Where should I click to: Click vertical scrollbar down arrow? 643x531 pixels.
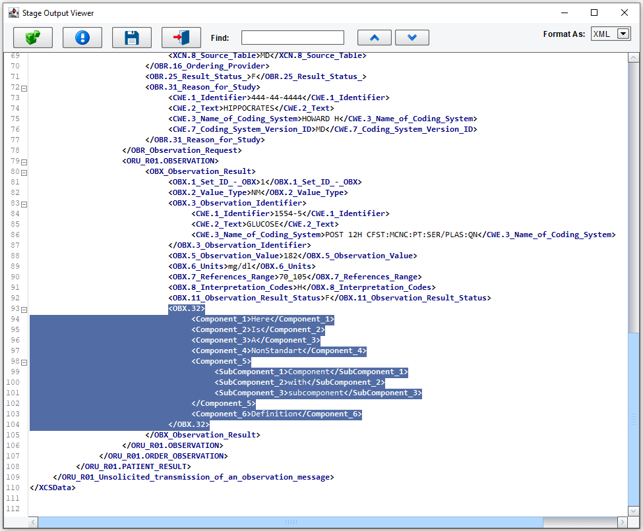pyautogui.click(x=633, y=511)
